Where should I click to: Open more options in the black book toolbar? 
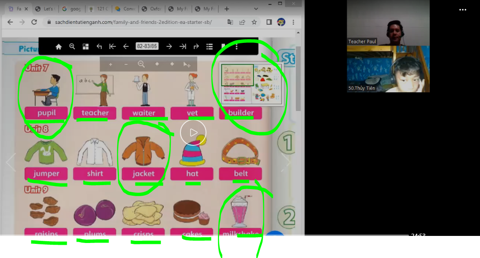pos(236,46)
